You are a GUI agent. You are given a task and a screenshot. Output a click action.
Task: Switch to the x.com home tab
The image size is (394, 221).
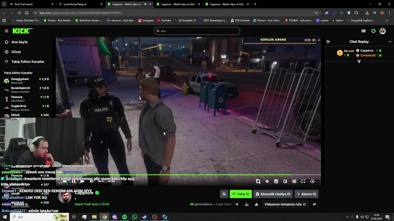(81, 4)
